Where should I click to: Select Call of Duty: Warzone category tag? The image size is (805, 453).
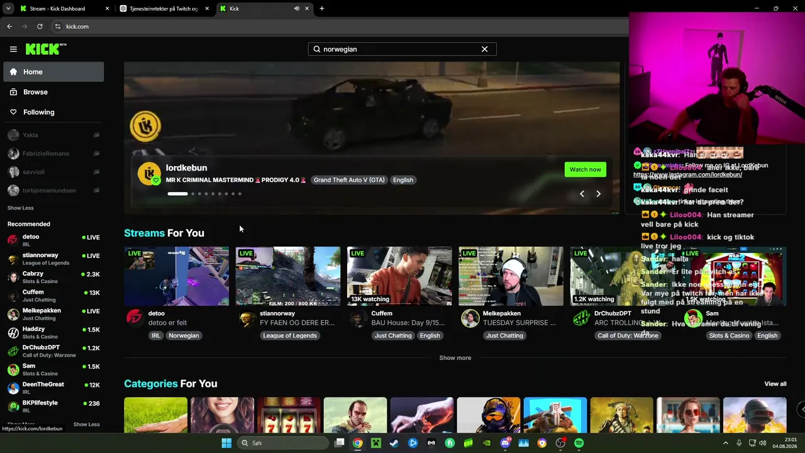[x=628, y=336]
